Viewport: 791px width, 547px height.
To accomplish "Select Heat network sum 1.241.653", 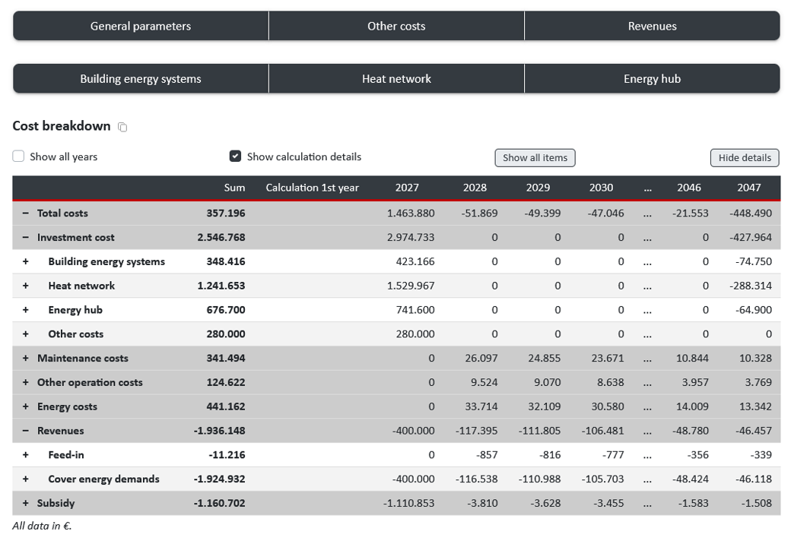I will click(221, 286).
